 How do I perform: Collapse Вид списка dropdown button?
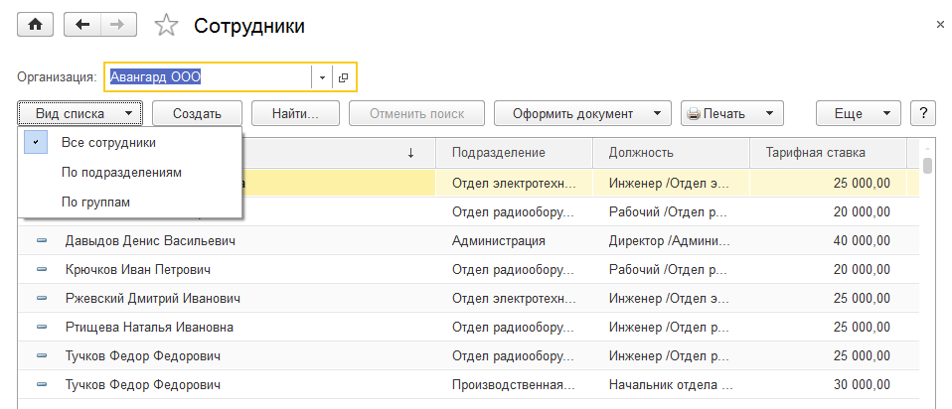[79, 113]
